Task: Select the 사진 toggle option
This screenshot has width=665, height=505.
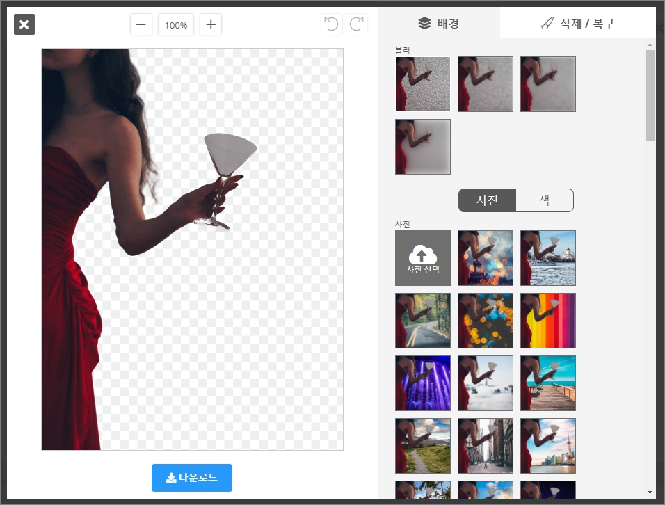Action: click(x=488, y=200)
